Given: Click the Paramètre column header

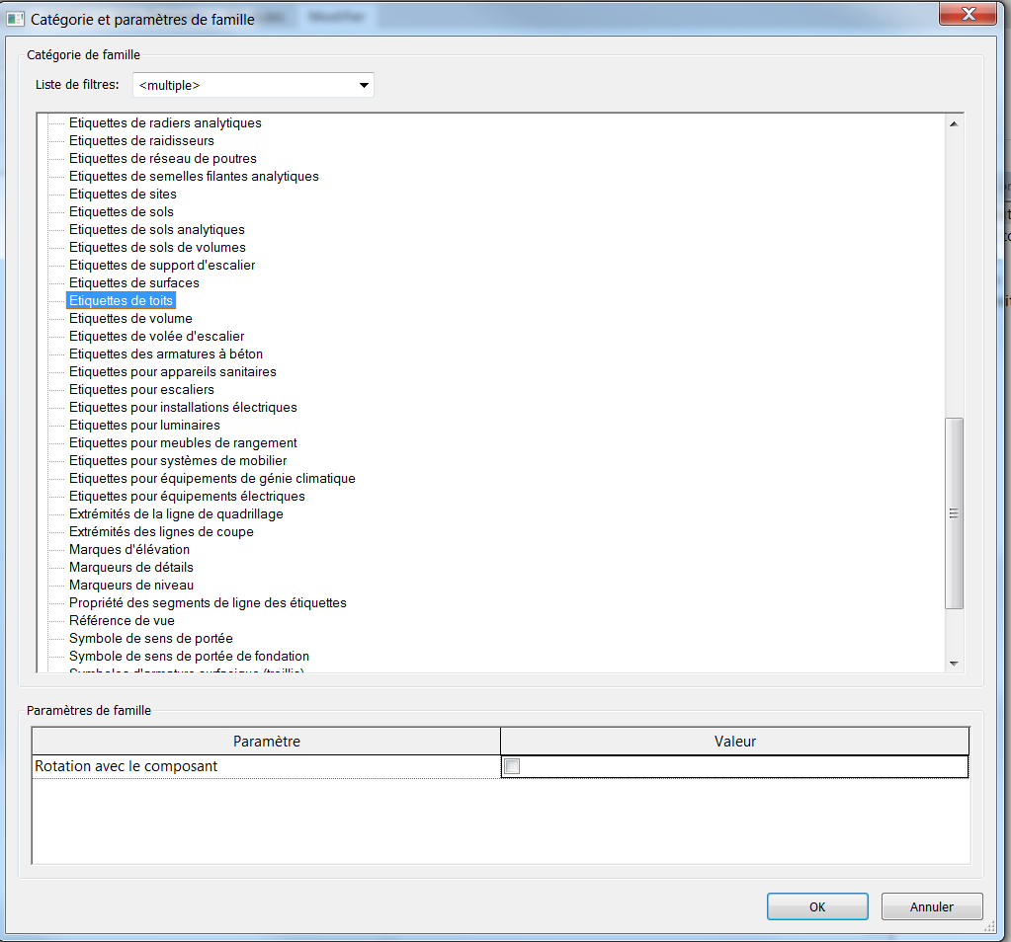Looking at the screenshot, I should click(x=267, y=742).
